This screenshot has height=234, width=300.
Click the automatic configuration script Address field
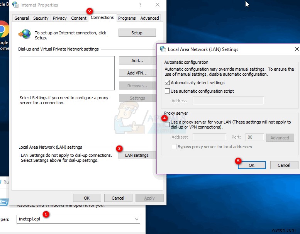[x=228, y=101]
